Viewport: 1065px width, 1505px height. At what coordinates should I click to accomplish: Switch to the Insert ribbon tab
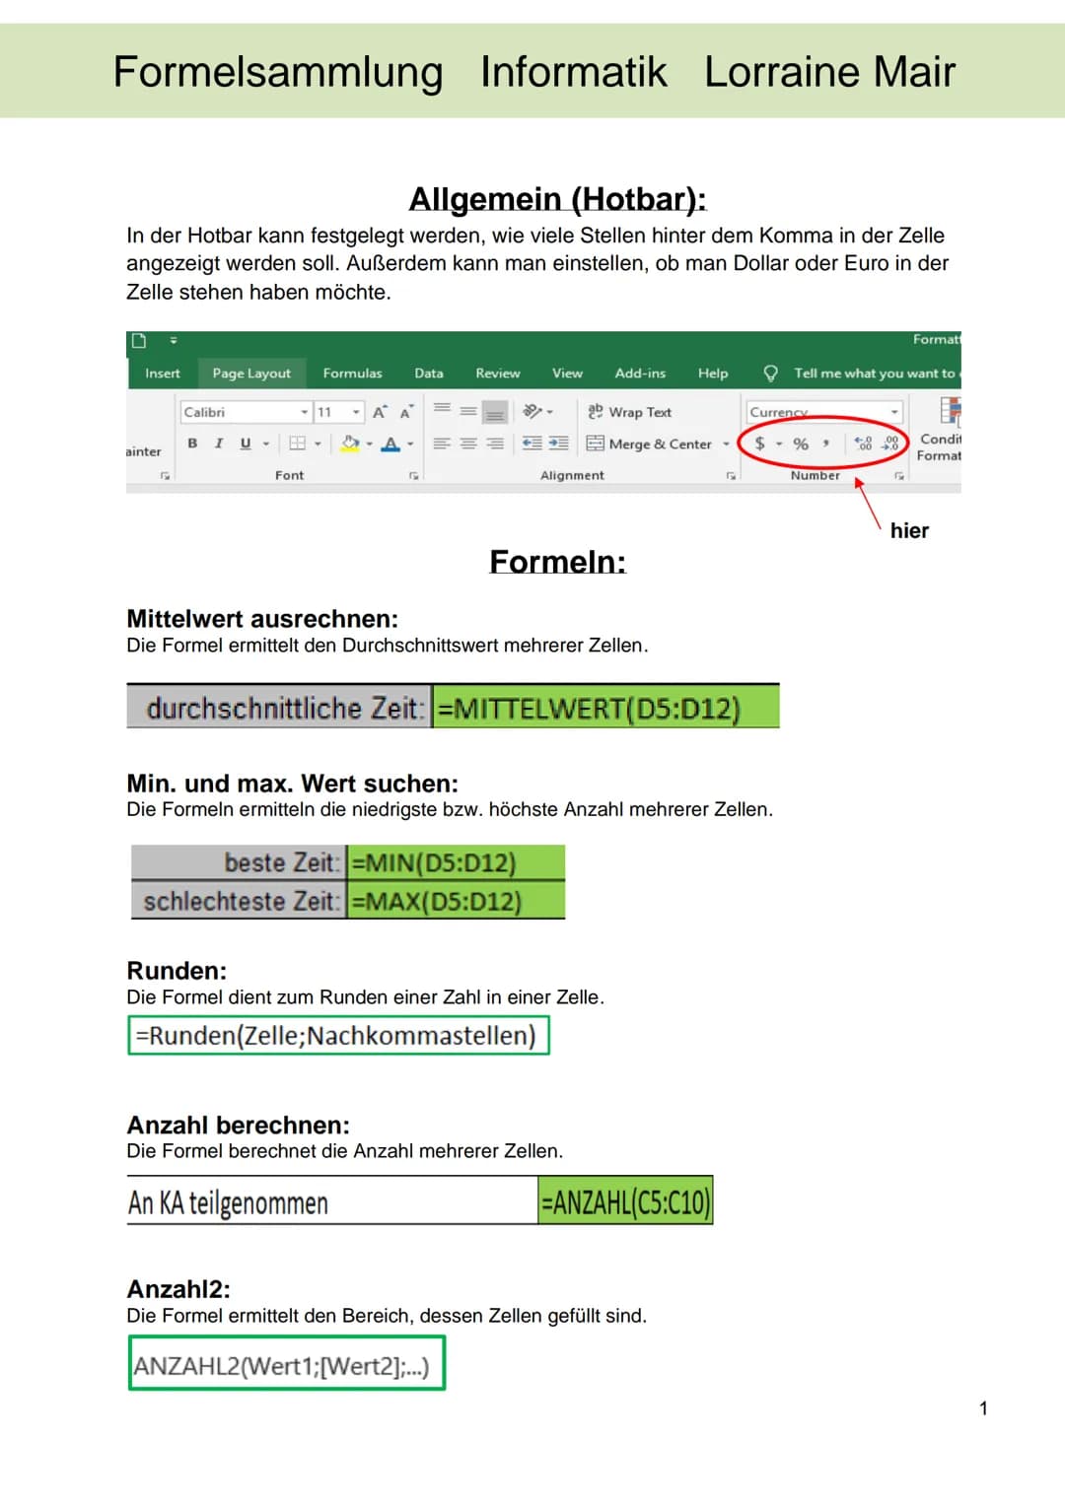coord(163,374)
